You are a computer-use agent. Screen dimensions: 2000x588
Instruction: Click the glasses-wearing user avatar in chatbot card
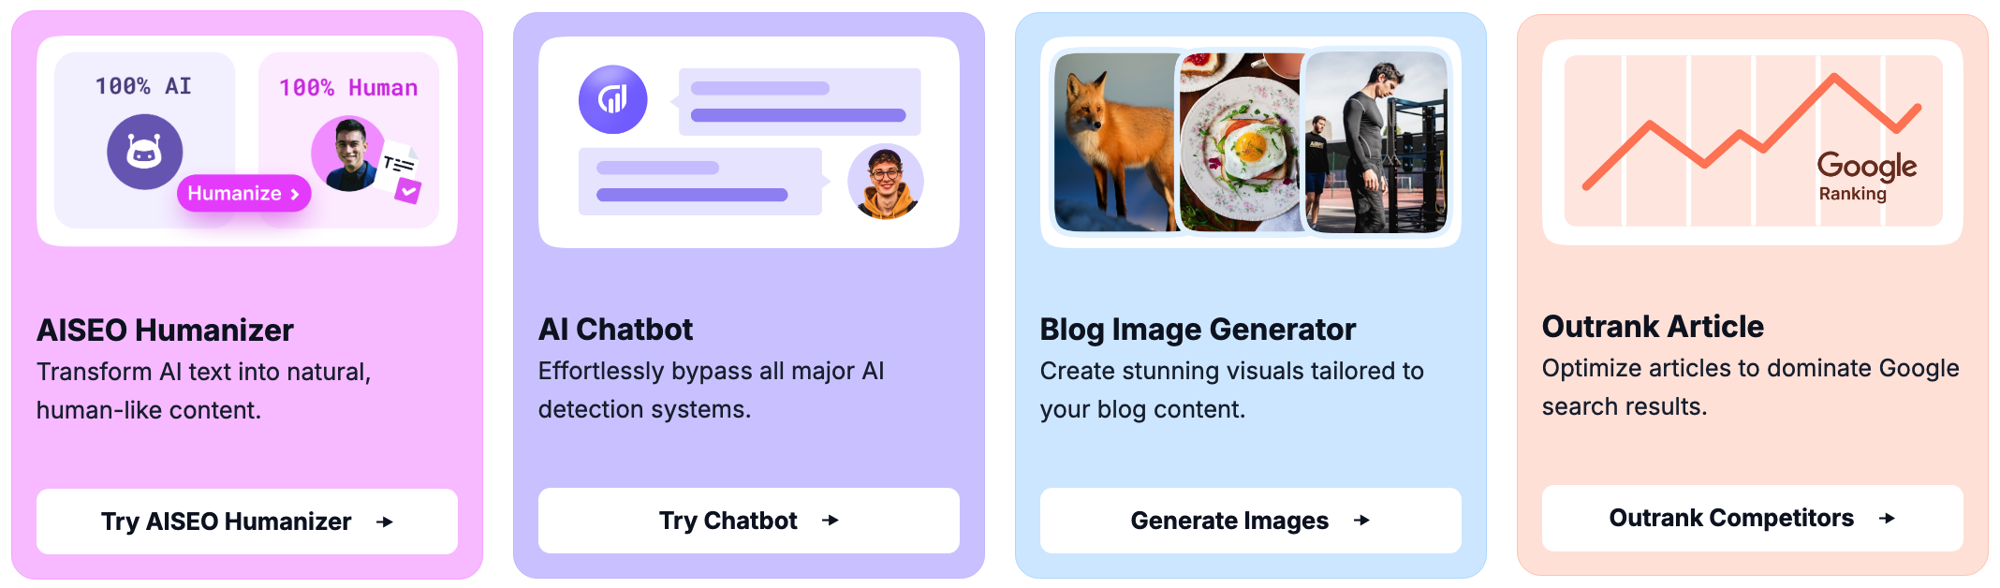pyautogui.click(x=885, y=182)
